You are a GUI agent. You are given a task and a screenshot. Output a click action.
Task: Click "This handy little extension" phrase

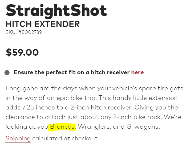pyautogui.click(x=138, y=98)
